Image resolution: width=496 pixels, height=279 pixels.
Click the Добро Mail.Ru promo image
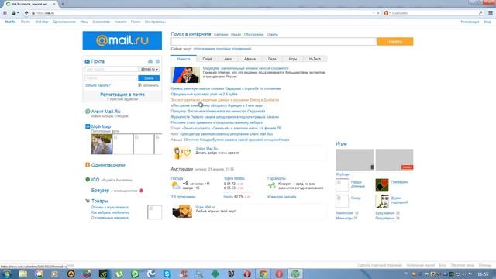pos(182,153)
